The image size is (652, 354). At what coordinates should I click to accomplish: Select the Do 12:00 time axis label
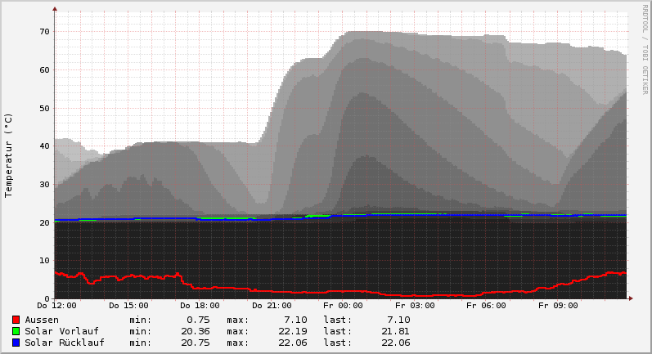(x=56, y=306)
